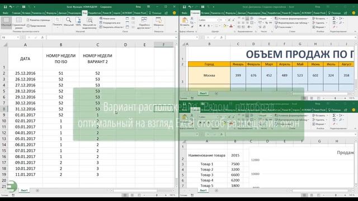
Task: Click Упорядочить все in left window ribbon
Action: pyautogui.click(x=110, y=23)
